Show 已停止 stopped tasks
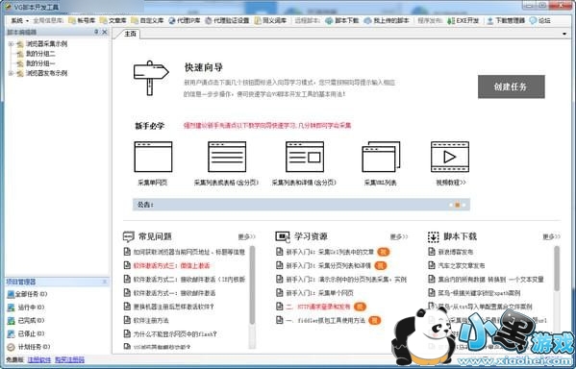 tap(26, 333)
